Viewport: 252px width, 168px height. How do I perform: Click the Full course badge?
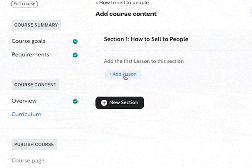click(x=24, y=4)
